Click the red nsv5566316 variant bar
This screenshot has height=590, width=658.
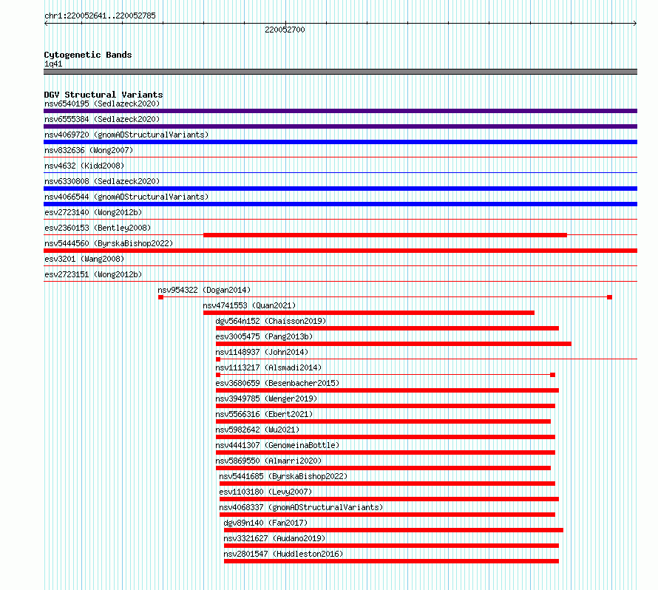tap(383, 421)
